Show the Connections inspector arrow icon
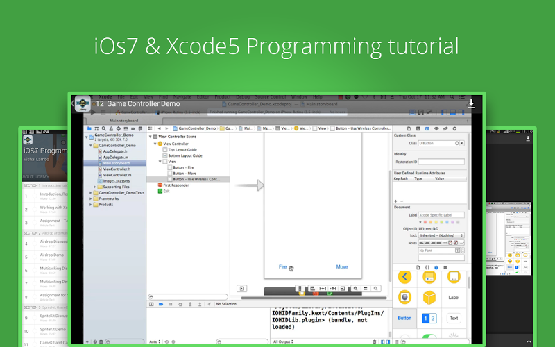 click(x=455, y=128)
